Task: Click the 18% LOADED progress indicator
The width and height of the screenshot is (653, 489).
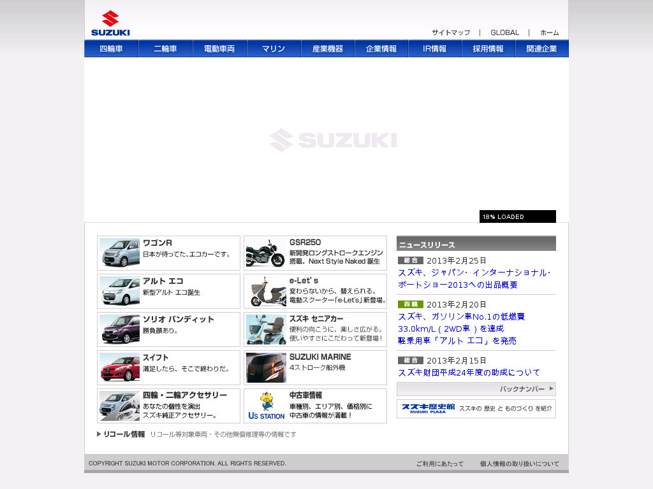Action: [x=518, y=216]
